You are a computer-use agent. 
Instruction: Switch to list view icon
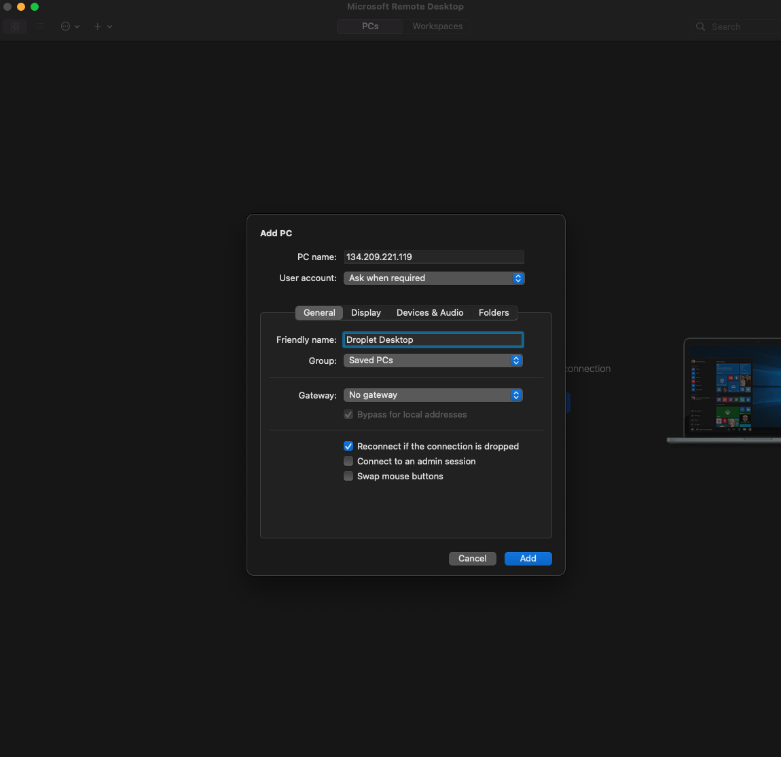tap(40, 26)
